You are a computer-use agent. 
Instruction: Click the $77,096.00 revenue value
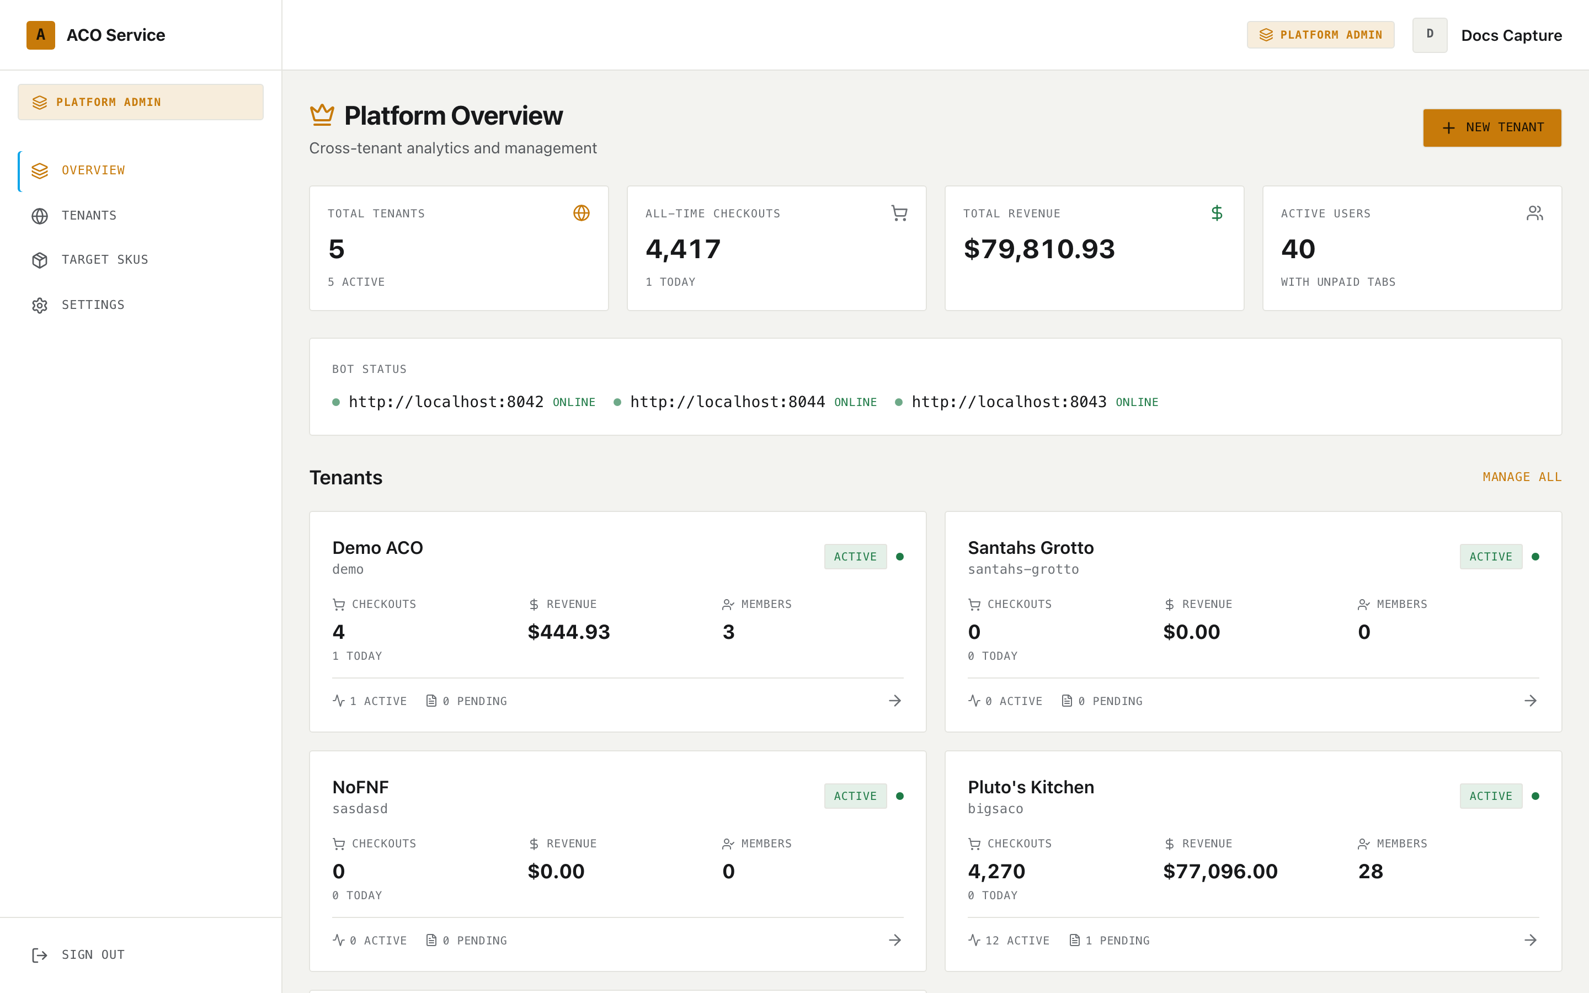click(1220, 872)
